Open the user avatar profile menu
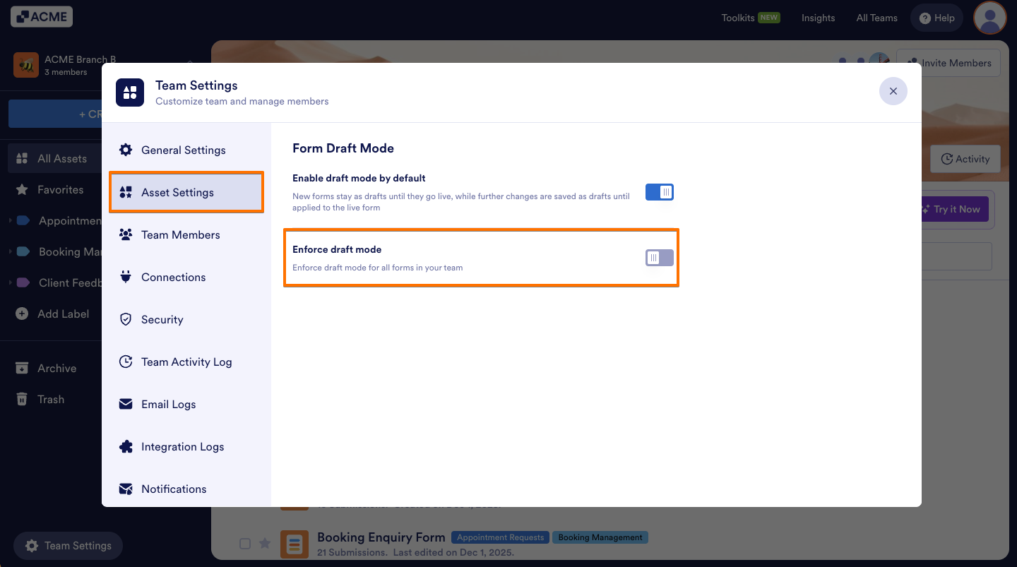The image size is (1017, 567). [x=989, y=18]
